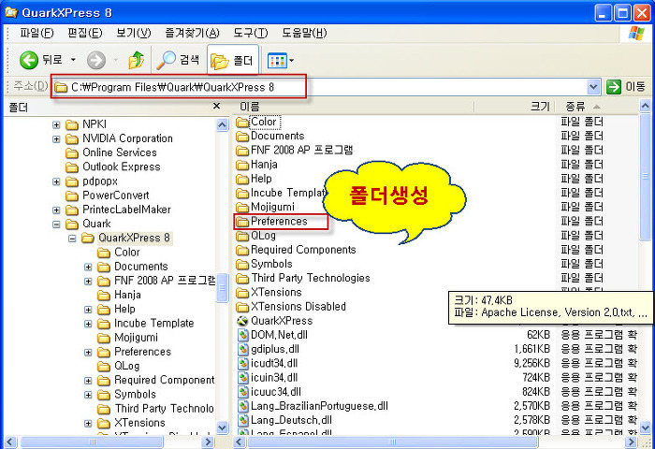The width and height of the screenshot is (655, 449).
Task: Open the back history dropdown arrow
Action: pos(73,60)
